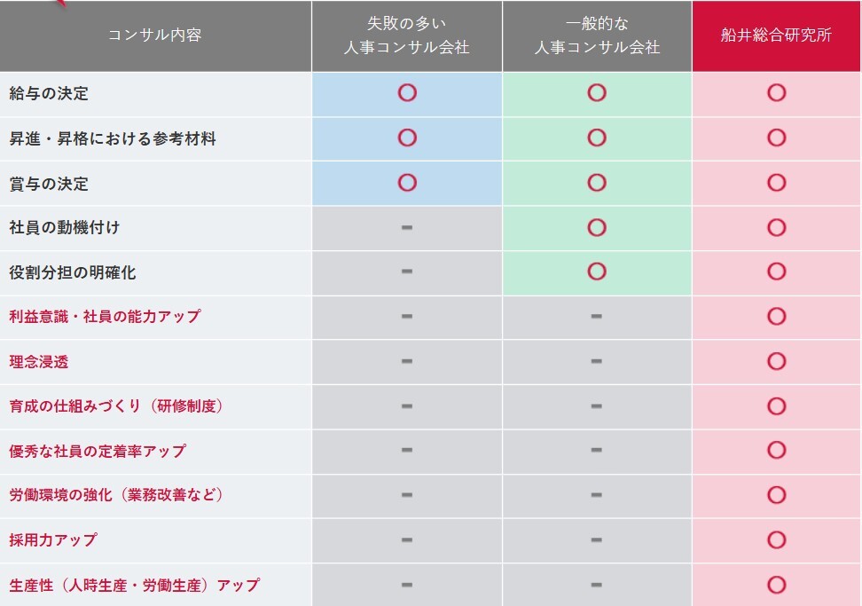Click the 利益意識・社員の能力アップ row label
Screen dimensions: 862x606
105,316
